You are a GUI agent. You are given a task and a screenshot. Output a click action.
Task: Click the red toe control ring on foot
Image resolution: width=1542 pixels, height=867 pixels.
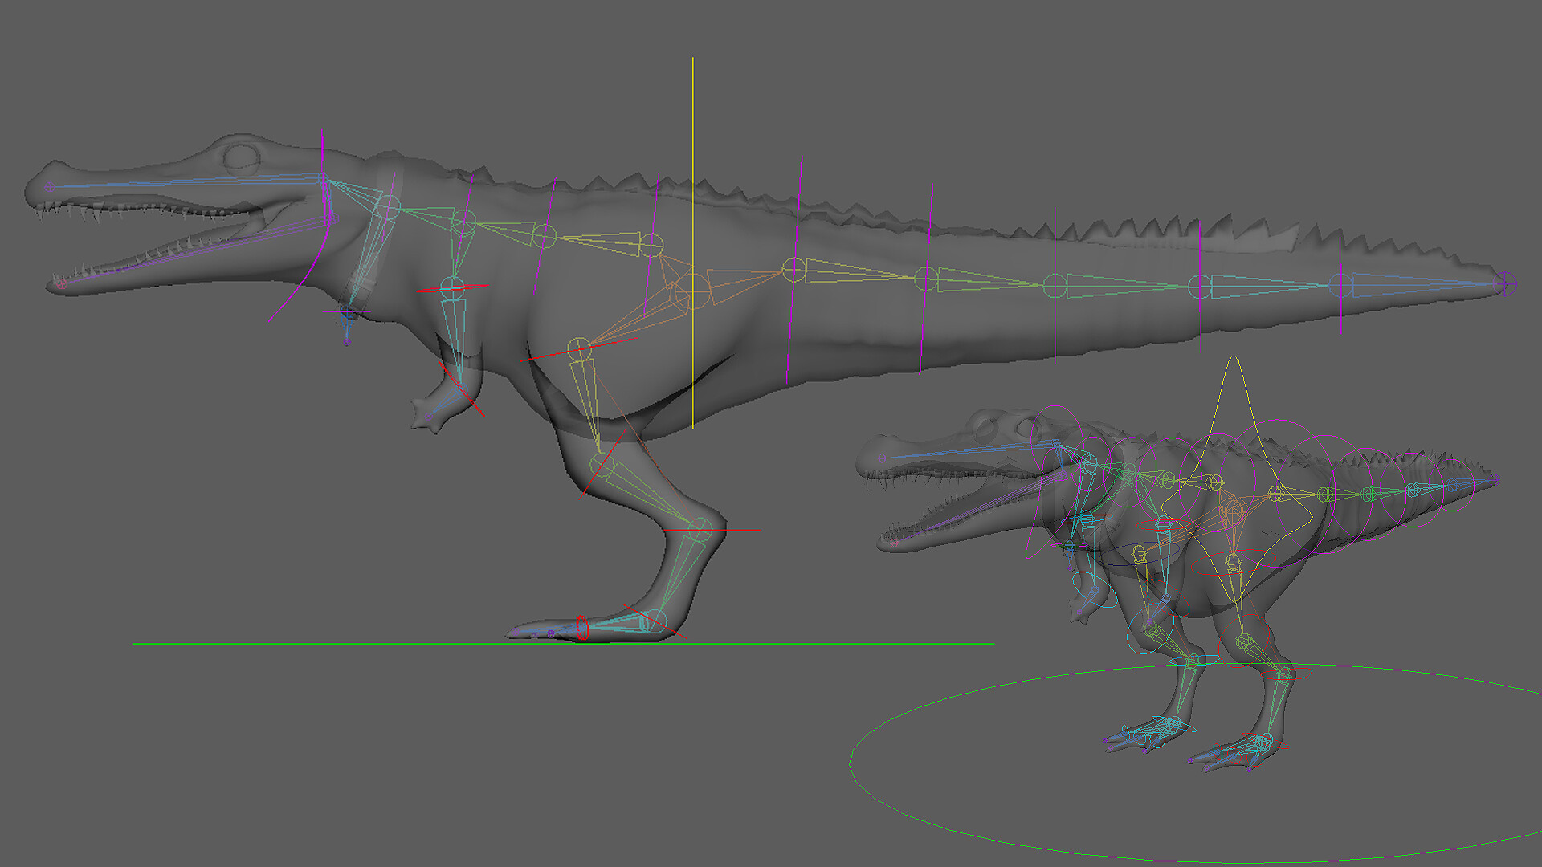[582, 627]
